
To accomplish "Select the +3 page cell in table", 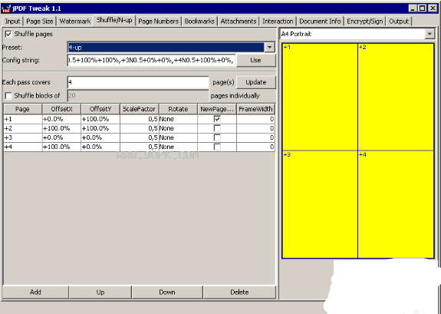I will pos(23,137).
